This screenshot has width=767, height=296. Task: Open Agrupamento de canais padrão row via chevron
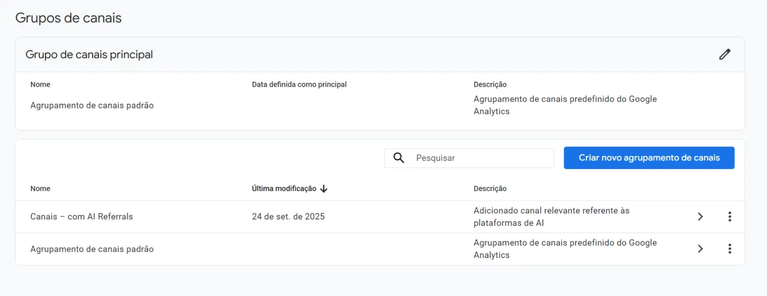tap(700, 249)
